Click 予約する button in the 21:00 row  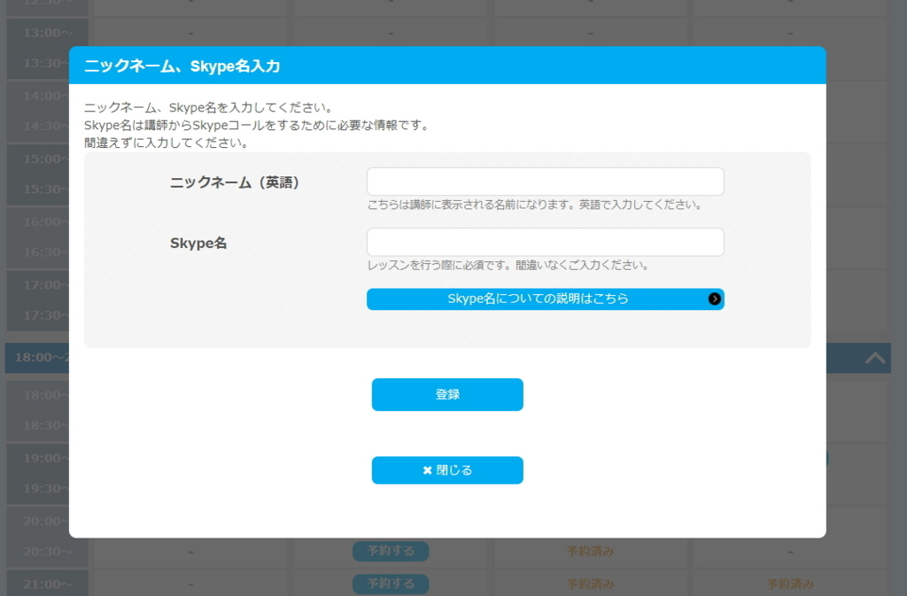click(391, 584)
